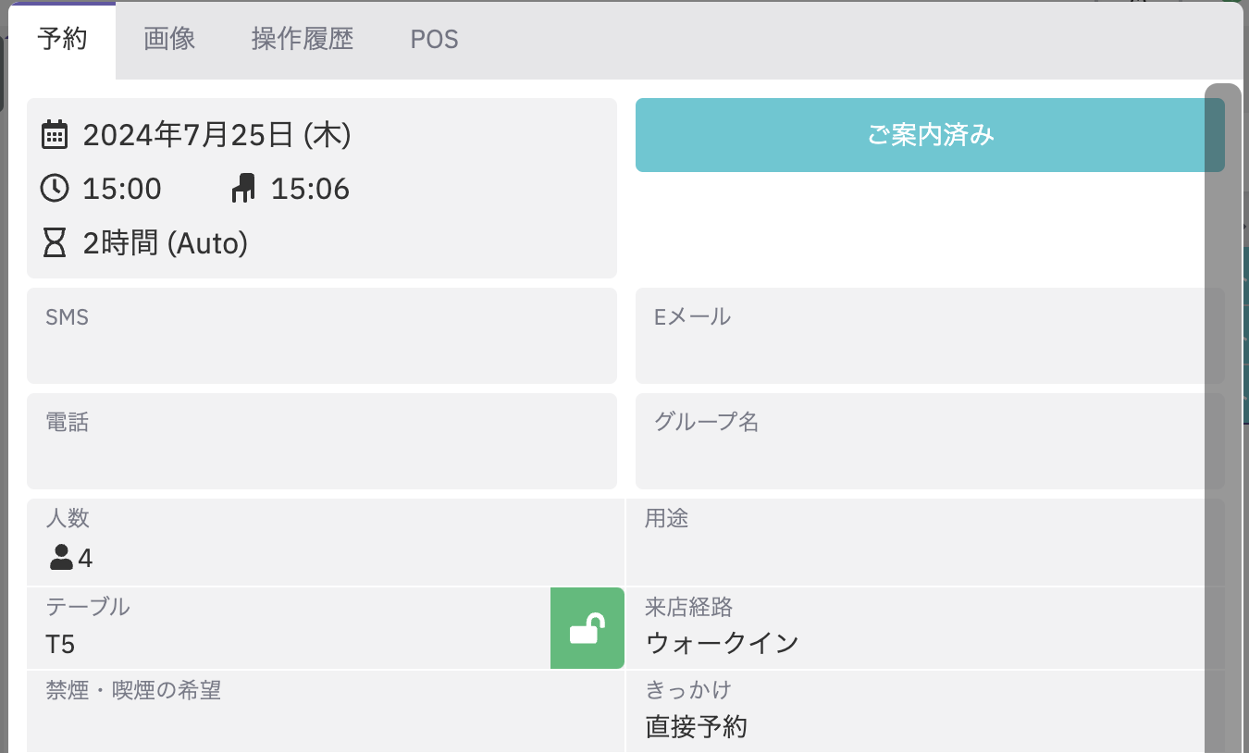
Task: Open the 禁煙・喫煙の希望 selector
Action: (324, 710)
